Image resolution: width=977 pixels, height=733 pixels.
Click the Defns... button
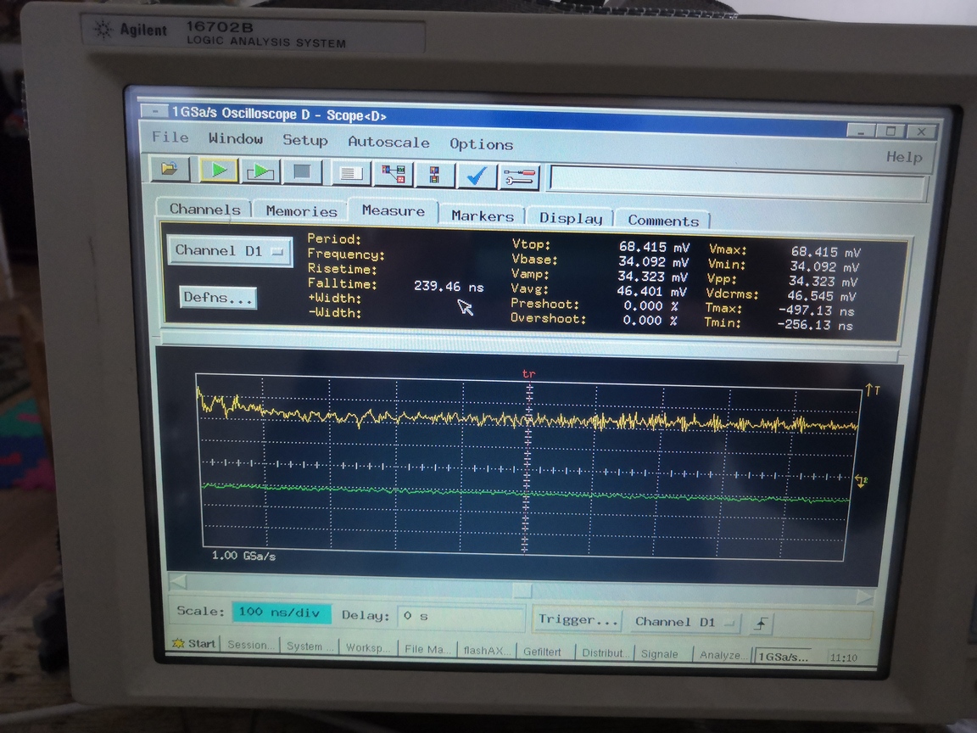pyautogui.click(x=217, y=297)
